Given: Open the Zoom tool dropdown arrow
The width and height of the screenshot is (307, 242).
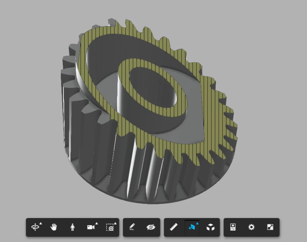Looking at the screenshot, I should coord(116,223).
